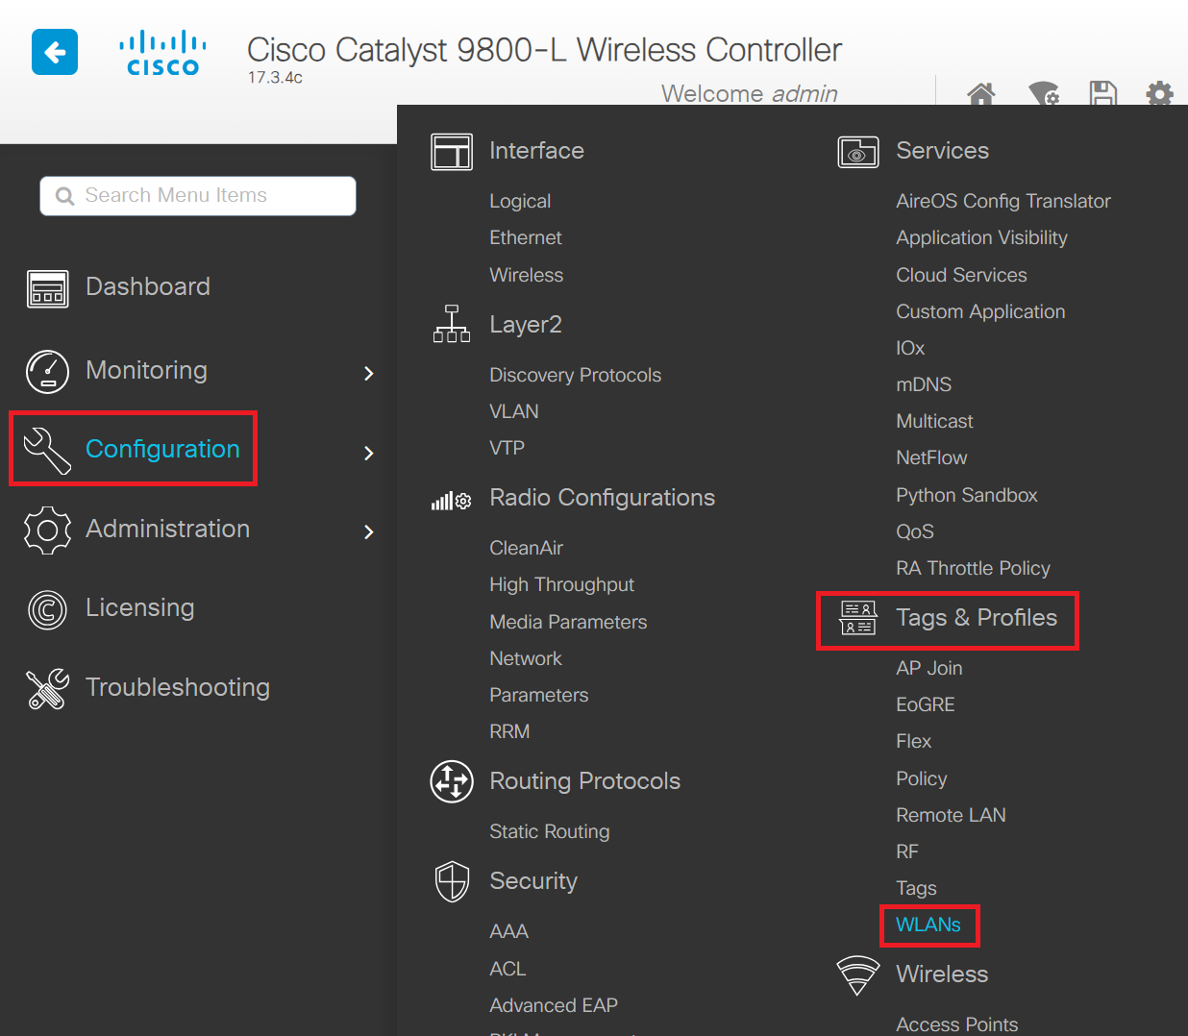Screen dimensions: 1188x1036
Task: Open the Troubleshooting menu item
Action: [x=177, y=687]
